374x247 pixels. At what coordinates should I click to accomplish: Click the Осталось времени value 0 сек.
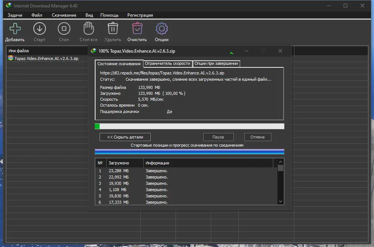143,106
